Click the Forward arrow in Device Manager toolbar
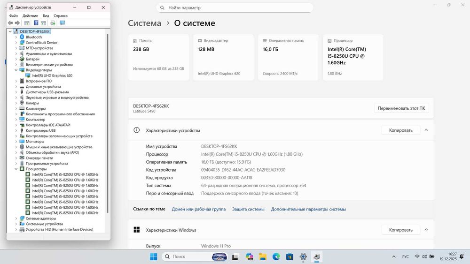 17,23
